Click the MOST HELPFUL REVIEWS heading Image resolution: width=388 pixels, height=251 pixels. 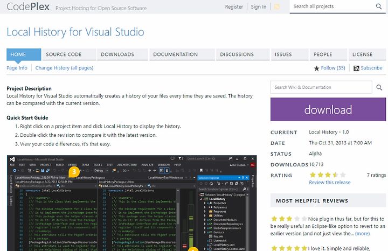[x=312, y=201]
